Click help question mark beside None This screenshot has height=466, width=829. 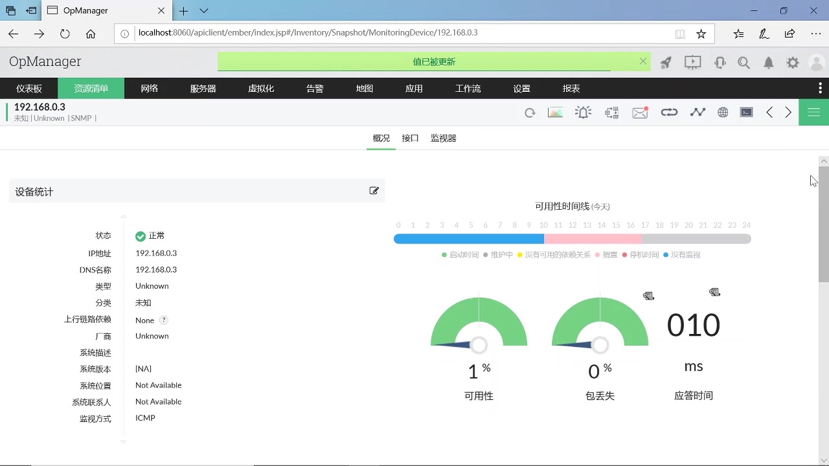coord(164,320)
